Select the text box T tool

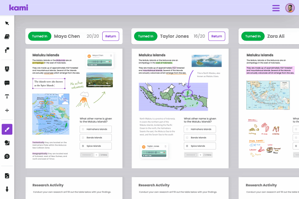(x=7, y=96)
